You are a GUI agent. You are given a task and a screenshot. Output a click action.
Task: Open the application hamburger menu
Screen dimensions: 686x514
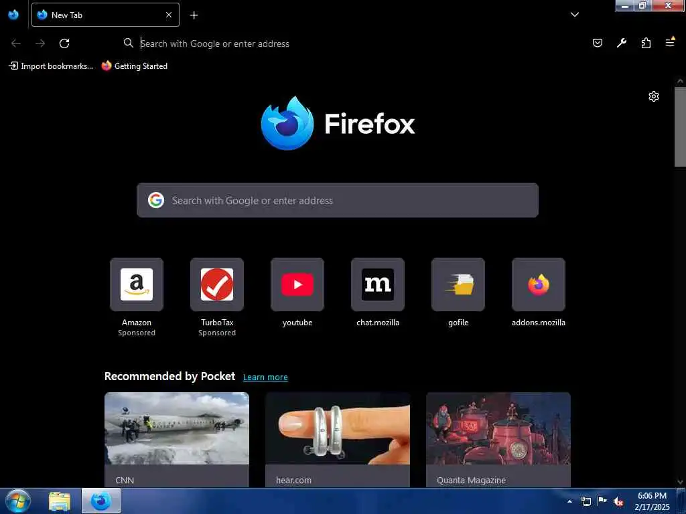670,42
